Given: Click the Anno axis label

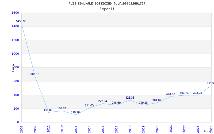Looking at the screenshot, I should (x=207, y=131).
